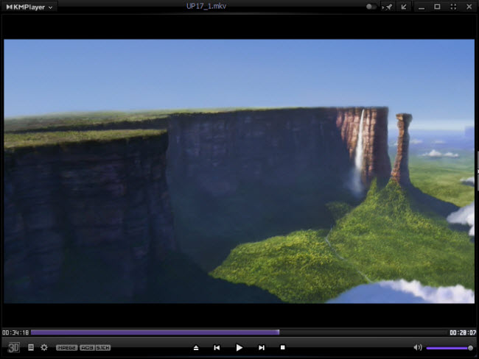Image resolution: width=479 pixels, height=359 pixels.
Task: Toggle the switch in the title bar
Action: point(371,7)
